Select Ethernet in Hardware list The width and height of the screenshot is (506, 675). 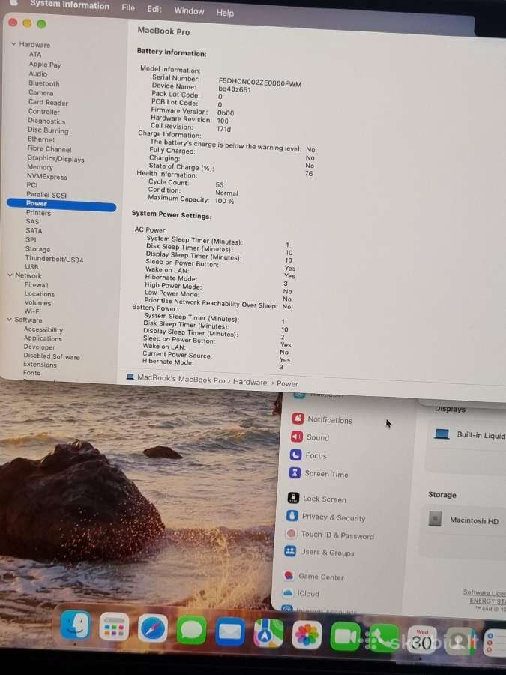41,139
